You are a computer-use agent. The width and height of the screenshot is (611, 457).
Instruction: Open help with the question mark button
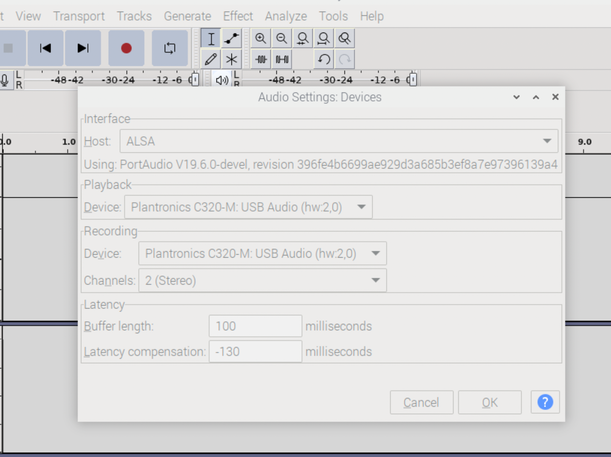pos(545,402)
